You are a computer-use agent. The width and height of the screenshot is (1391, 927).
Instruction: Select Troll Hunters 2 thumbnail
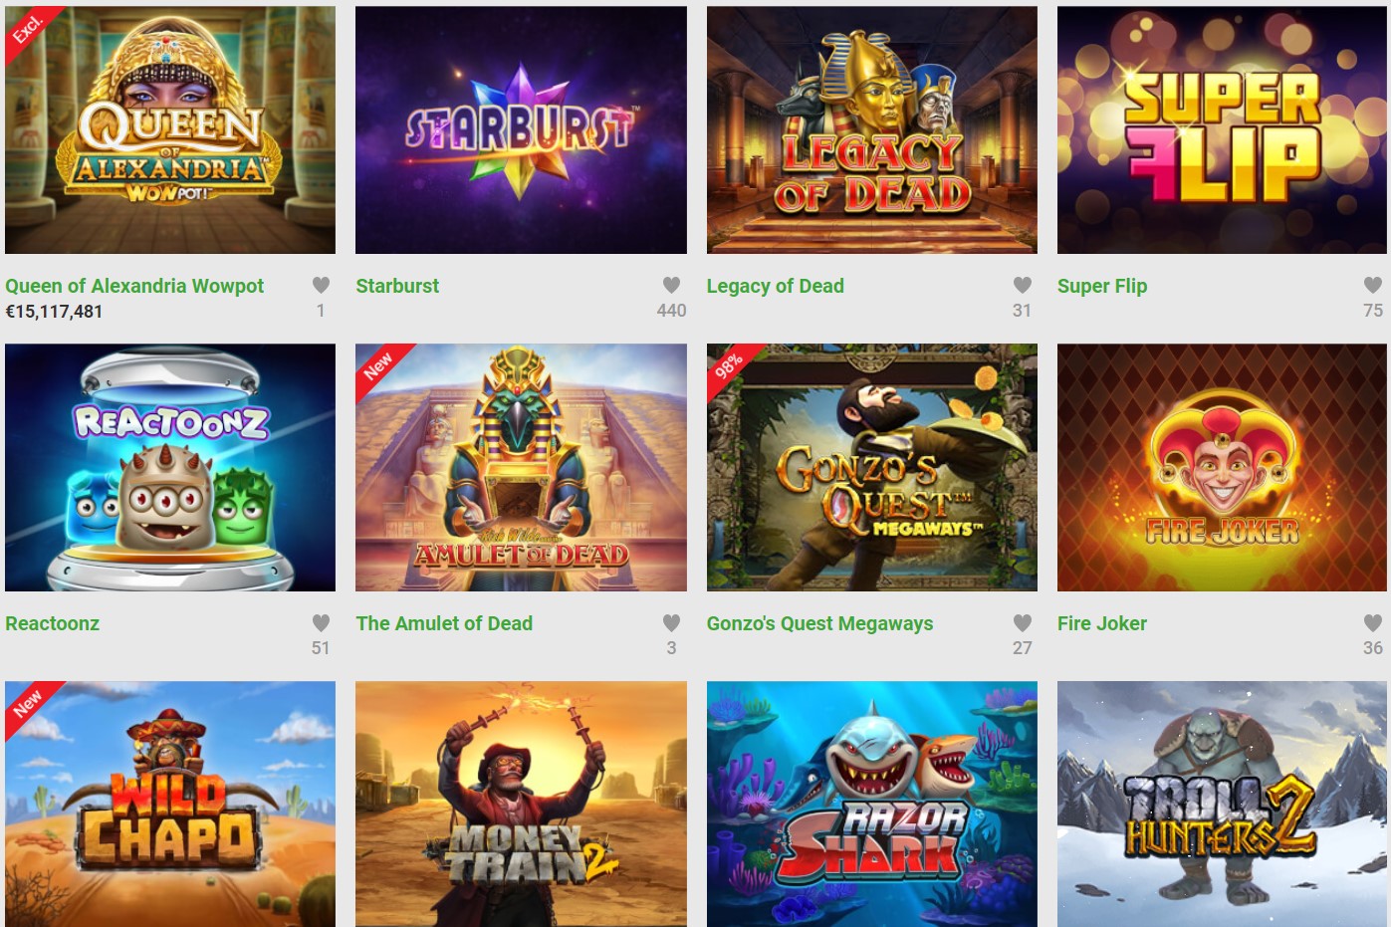click(x=1222, y=805)
